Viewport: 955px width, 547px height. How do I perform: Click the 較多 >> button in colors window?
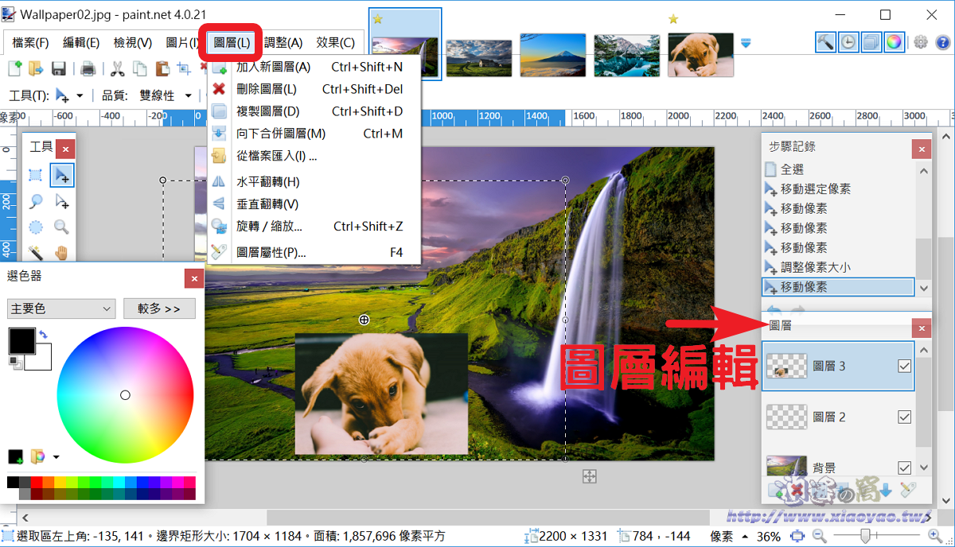click(159, 308)
